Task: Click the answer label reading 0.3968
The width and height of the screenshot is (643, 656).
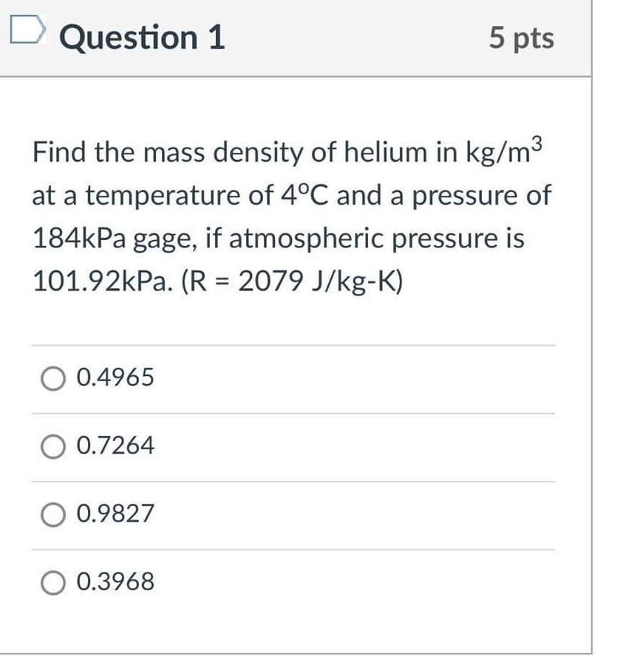Action: click(115, 582)
